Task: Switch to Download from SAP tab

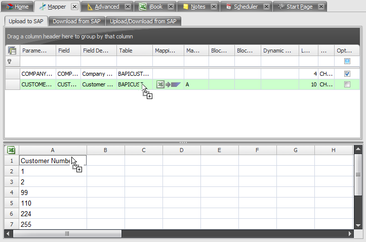Action: (x=77, y=21)
